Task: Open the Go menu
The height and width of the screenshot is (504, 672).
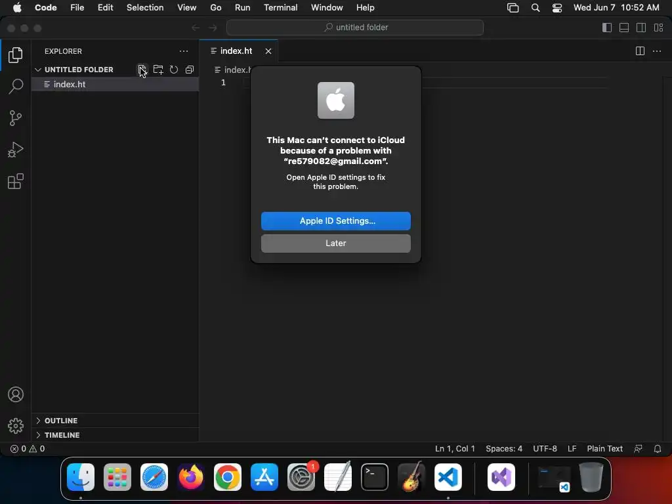Action: click(x=215, y=8)
